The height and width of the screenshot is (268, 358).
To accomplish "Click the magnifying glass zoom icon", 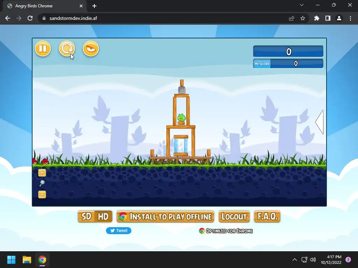I will [42, 183].
